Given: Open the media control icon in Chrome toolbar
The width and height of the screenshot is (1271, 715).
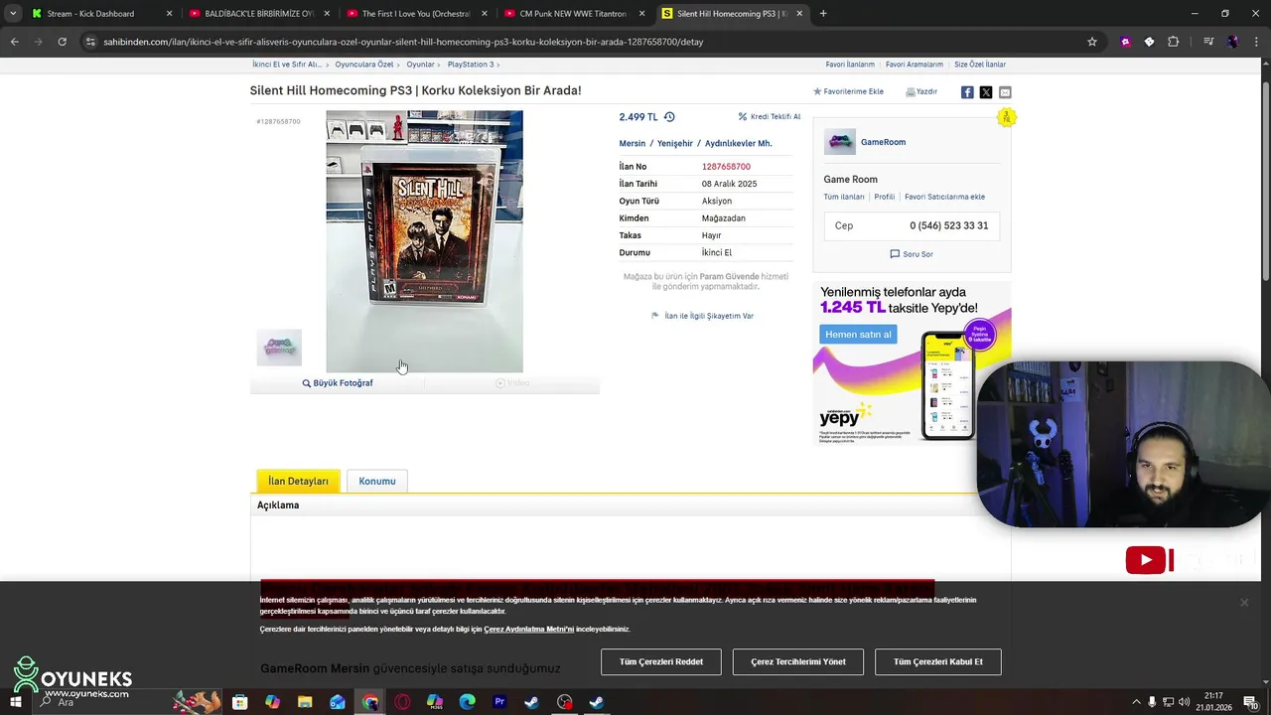Looking at the screenshot, I should [x=1208, y=42].
